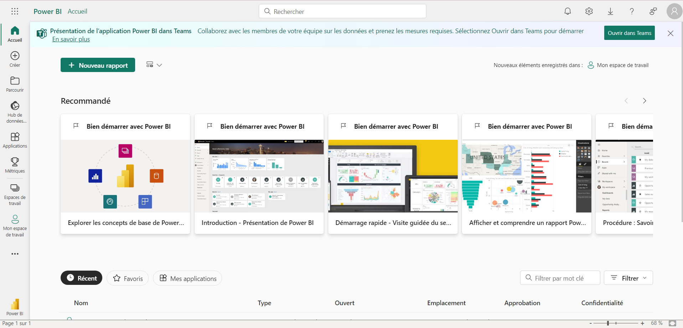Follow the En savoir plus link

[71, 39]
